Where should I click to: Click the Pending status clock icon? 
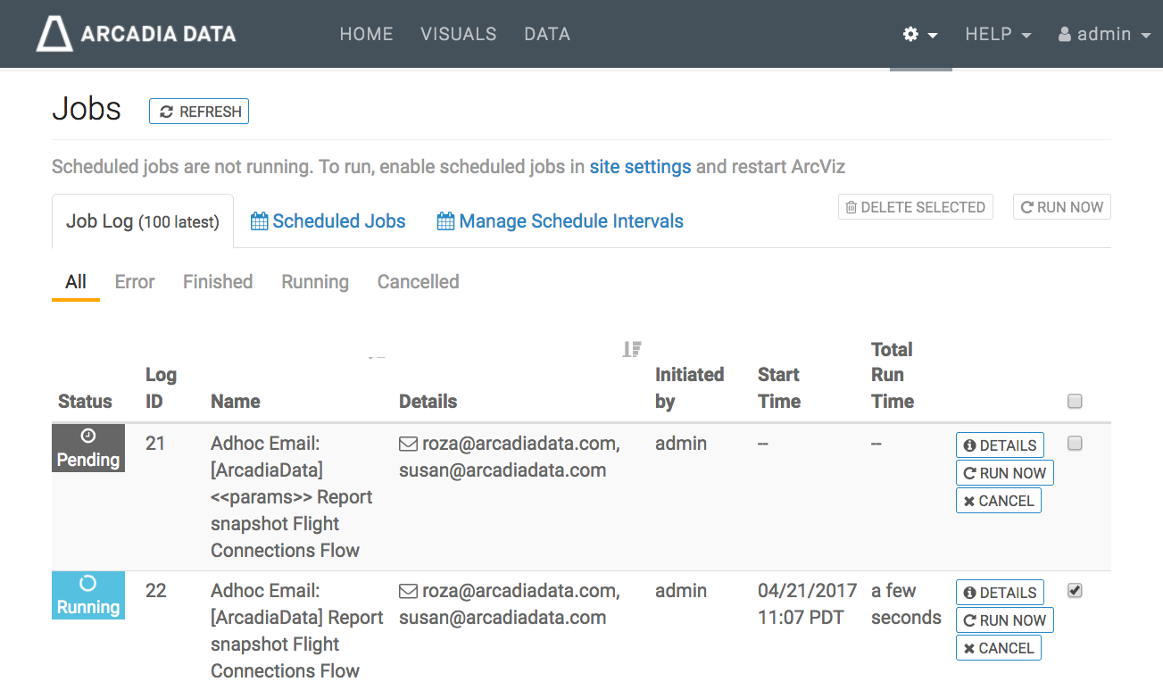(x=88, y=436)
